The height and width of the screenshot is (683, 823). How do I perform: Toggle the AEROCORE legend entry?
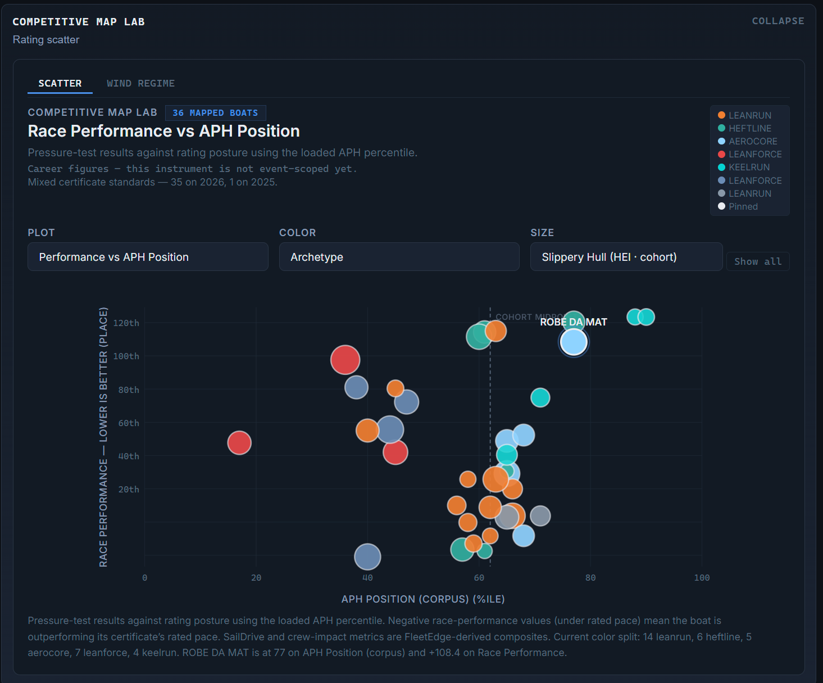click(x=748, y=141)
